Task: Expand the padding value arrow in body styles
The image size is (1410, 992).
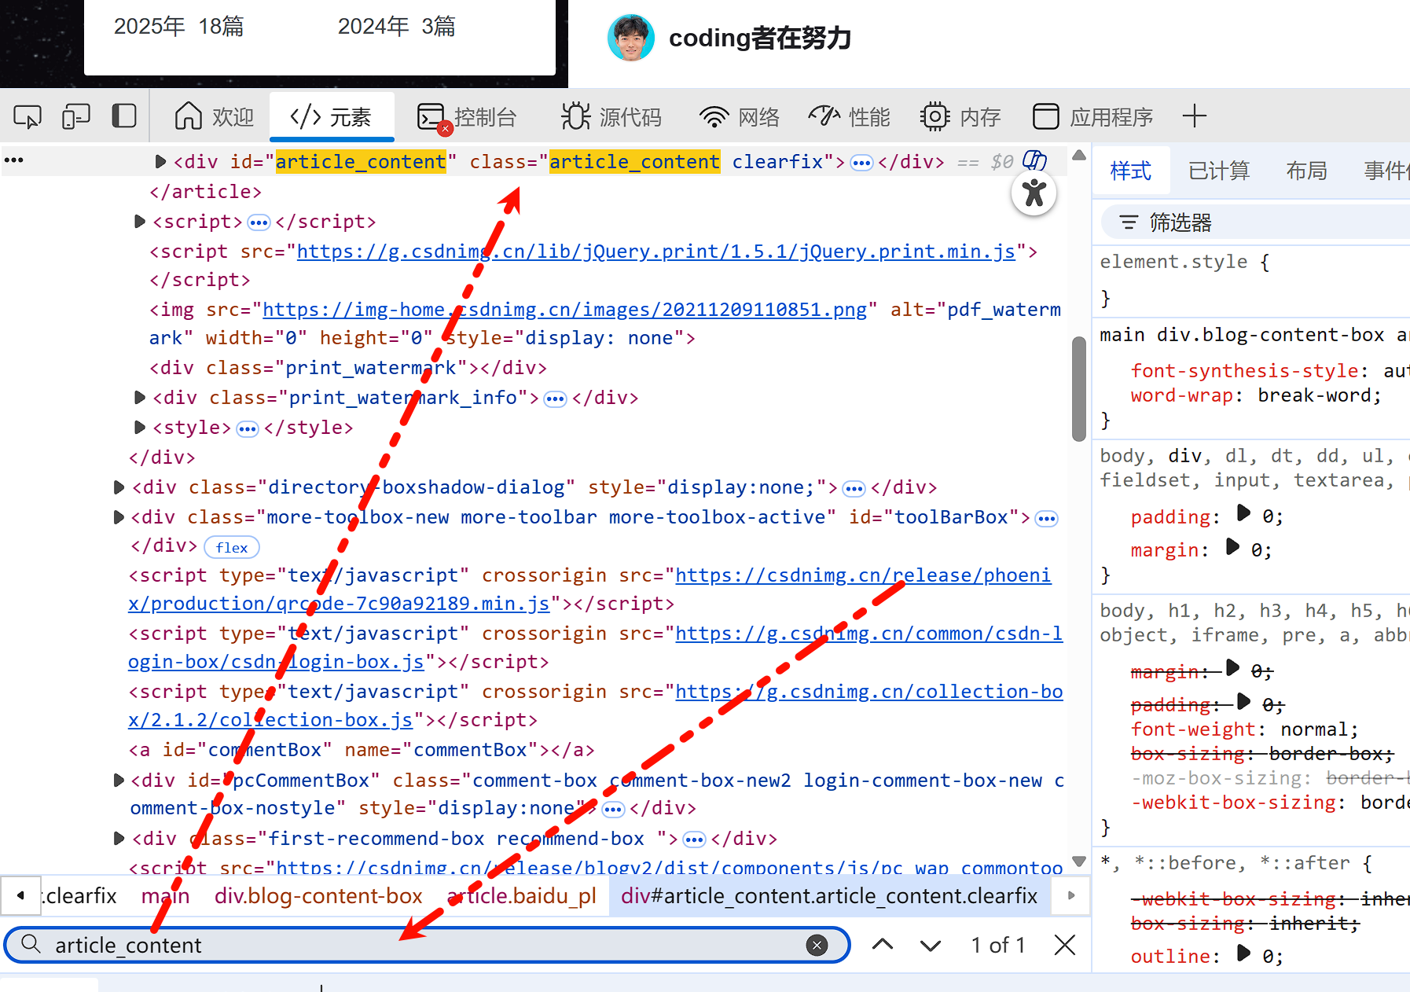Action: 1243,514
